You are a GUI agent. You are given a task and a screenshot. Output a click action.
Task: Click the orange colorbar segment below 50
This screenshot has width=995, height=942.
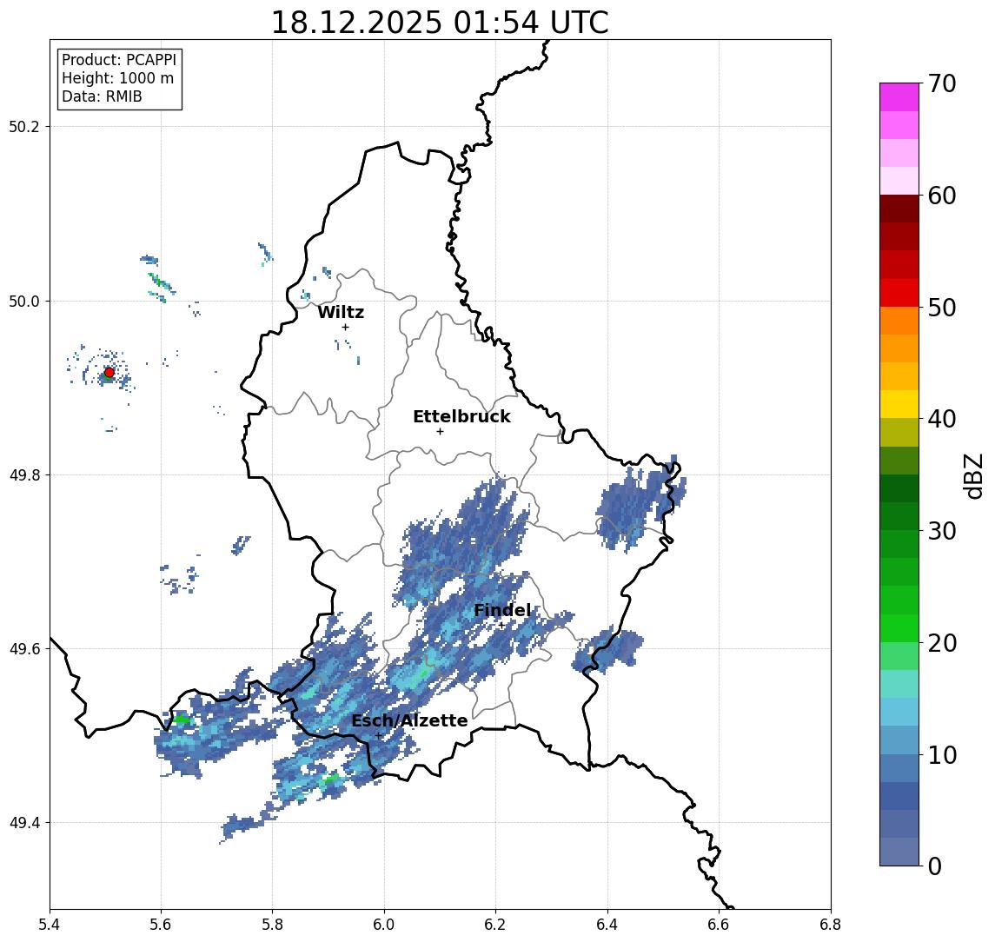pos(899,321)
